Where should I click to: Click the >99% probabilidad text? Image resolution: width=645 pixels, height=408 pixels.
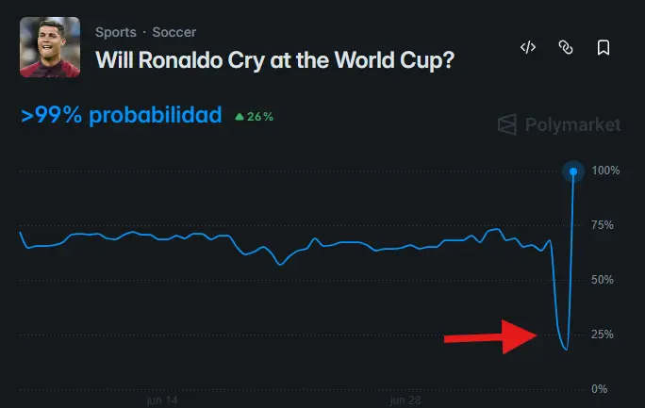point(122,115)
